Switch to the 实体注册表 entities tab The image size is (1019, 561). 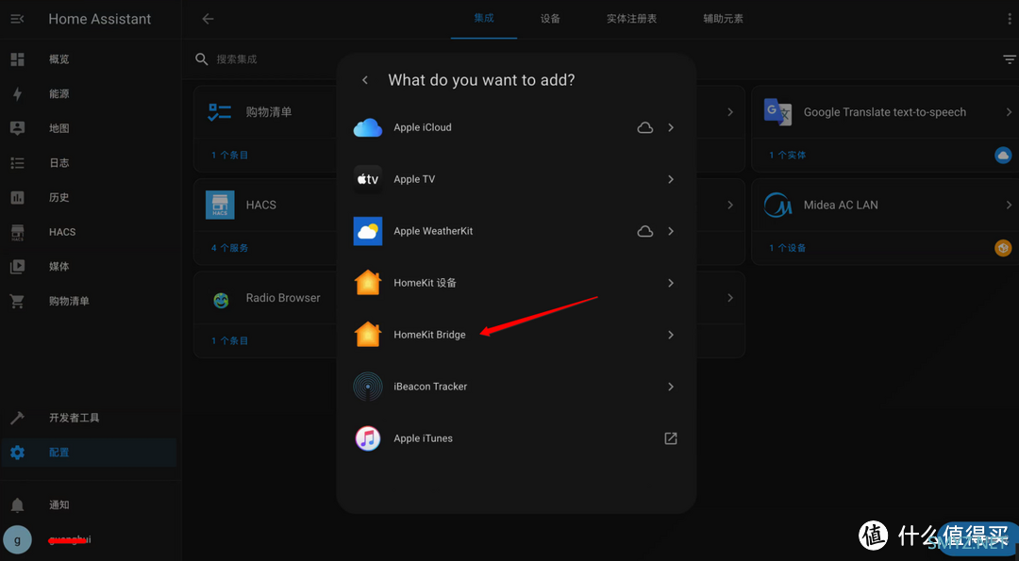(x=631, y=19)
